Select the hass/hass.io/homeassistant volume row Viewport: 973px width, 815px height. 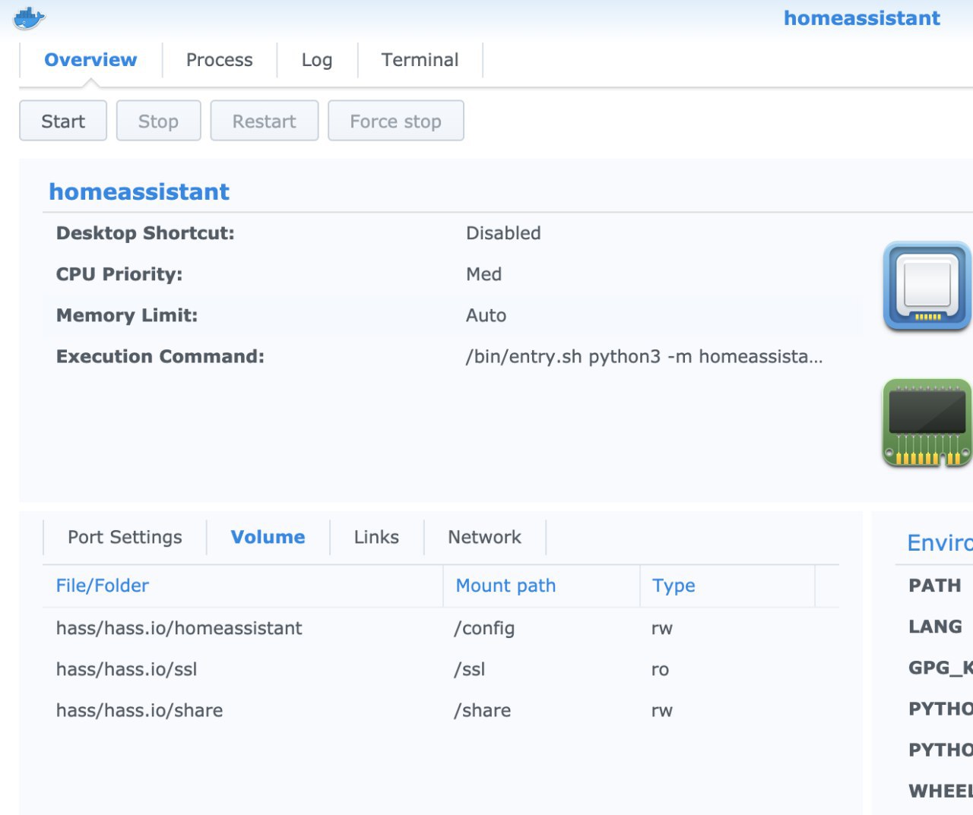click(x=441, y=628)
